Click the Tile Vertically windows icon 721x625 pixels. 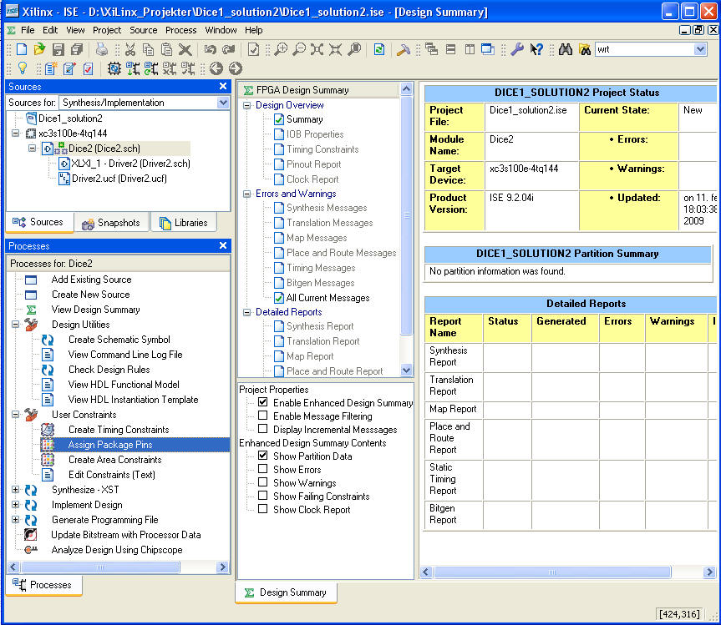[x=470, y=49]
